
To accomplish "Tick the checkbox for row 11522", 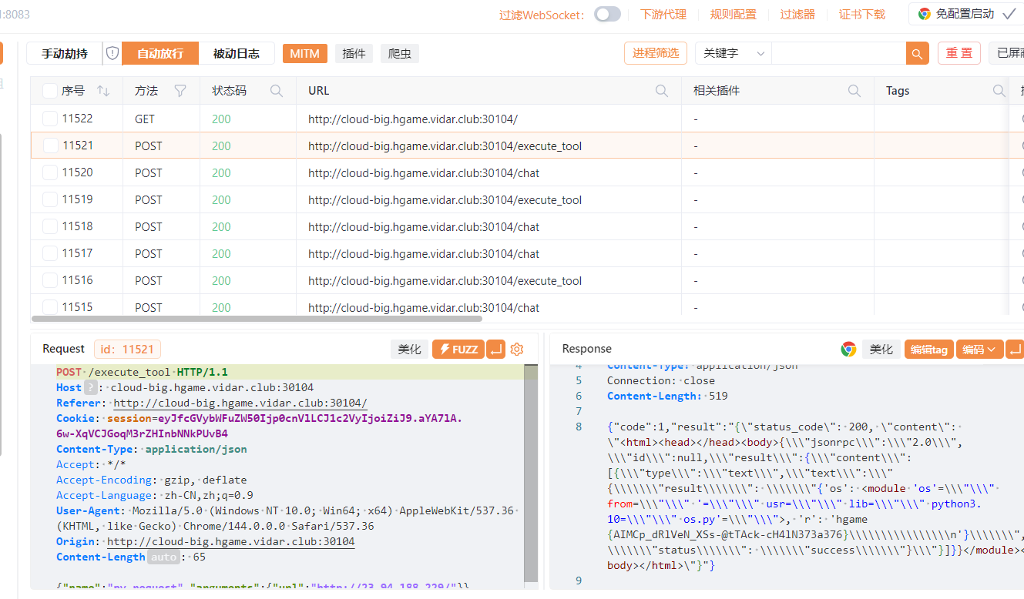I will tap(50, 119).
